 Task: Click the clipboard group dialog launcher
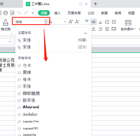coord(11,34)
